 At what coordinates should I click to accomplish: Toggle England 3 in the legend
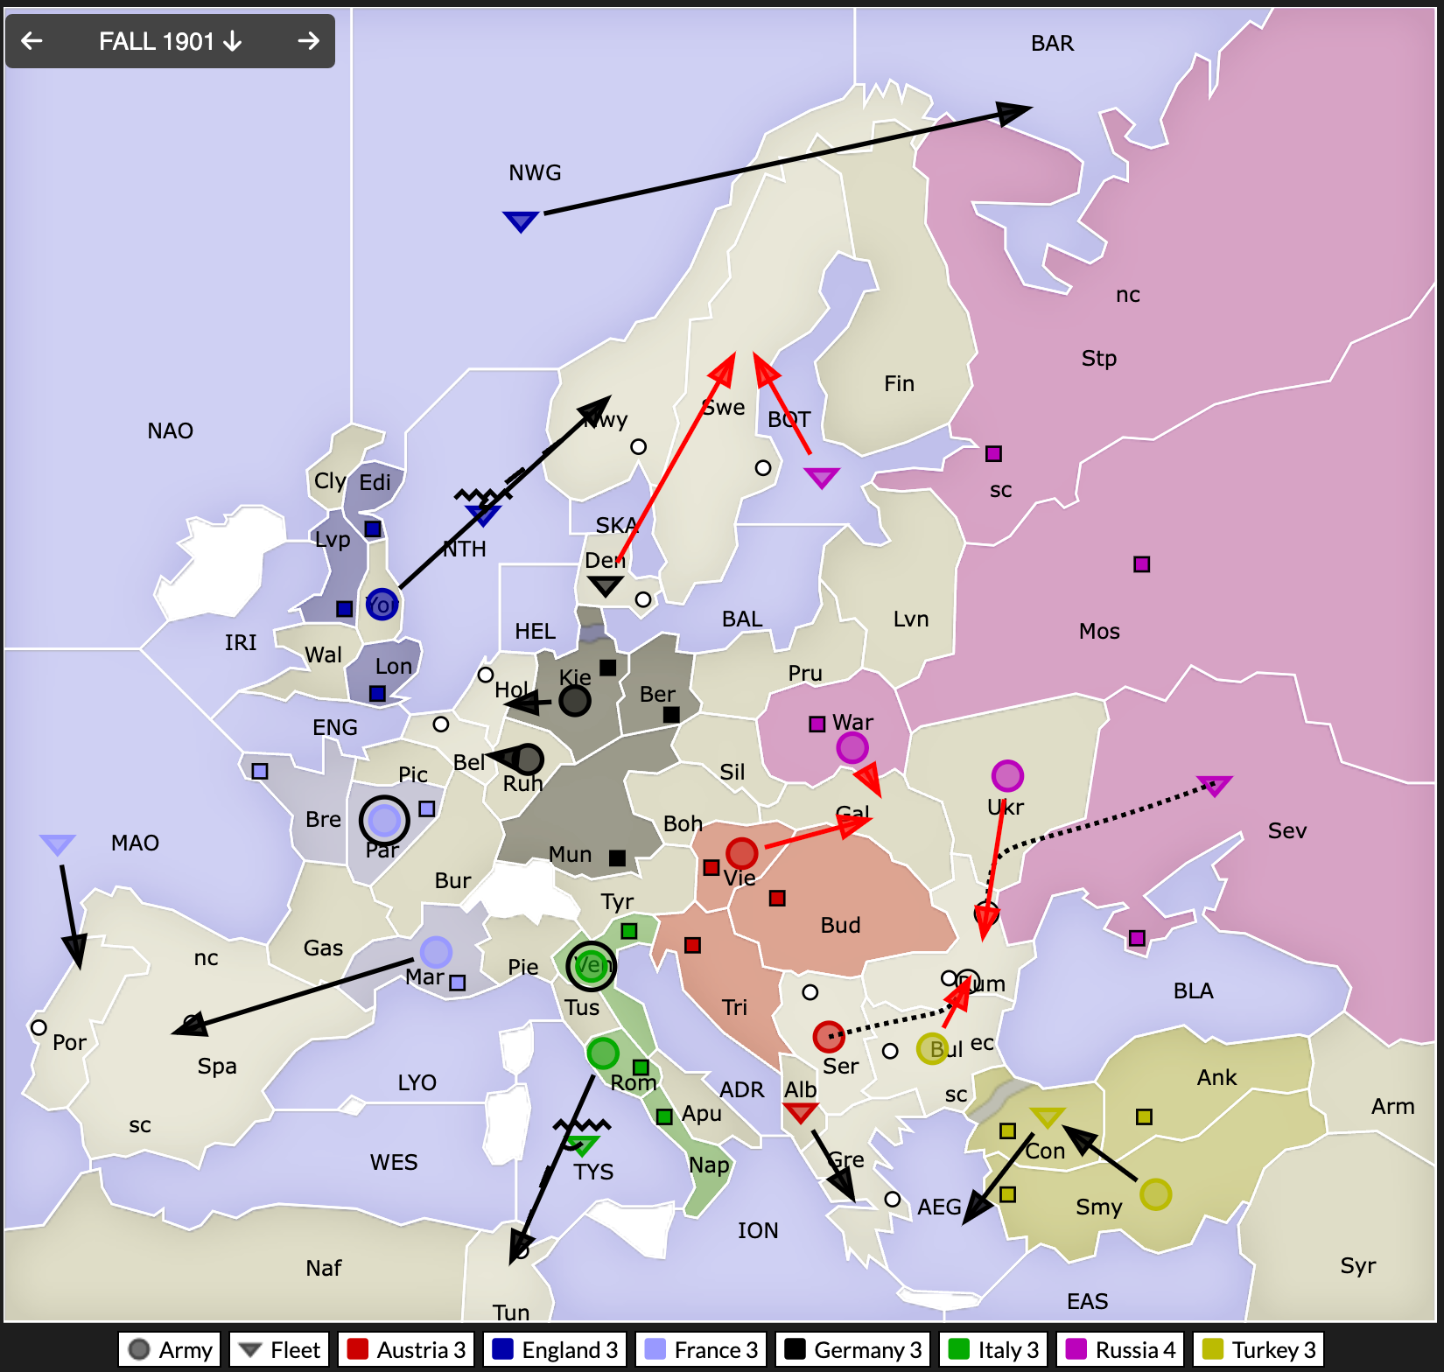pyautogui.click(x=553, y=1349)
